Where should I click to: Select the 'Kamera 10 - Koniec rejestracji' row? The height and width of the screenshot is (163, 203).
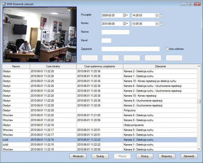click(99, 96)
